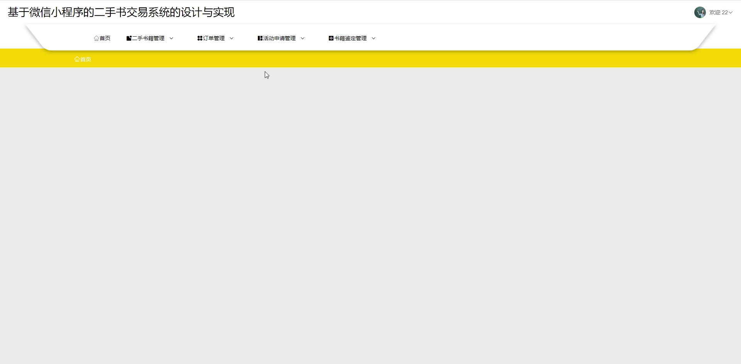This screenshot has height=364, width=741.
Task: Click the user avatar picture
Action: [700, 12]
